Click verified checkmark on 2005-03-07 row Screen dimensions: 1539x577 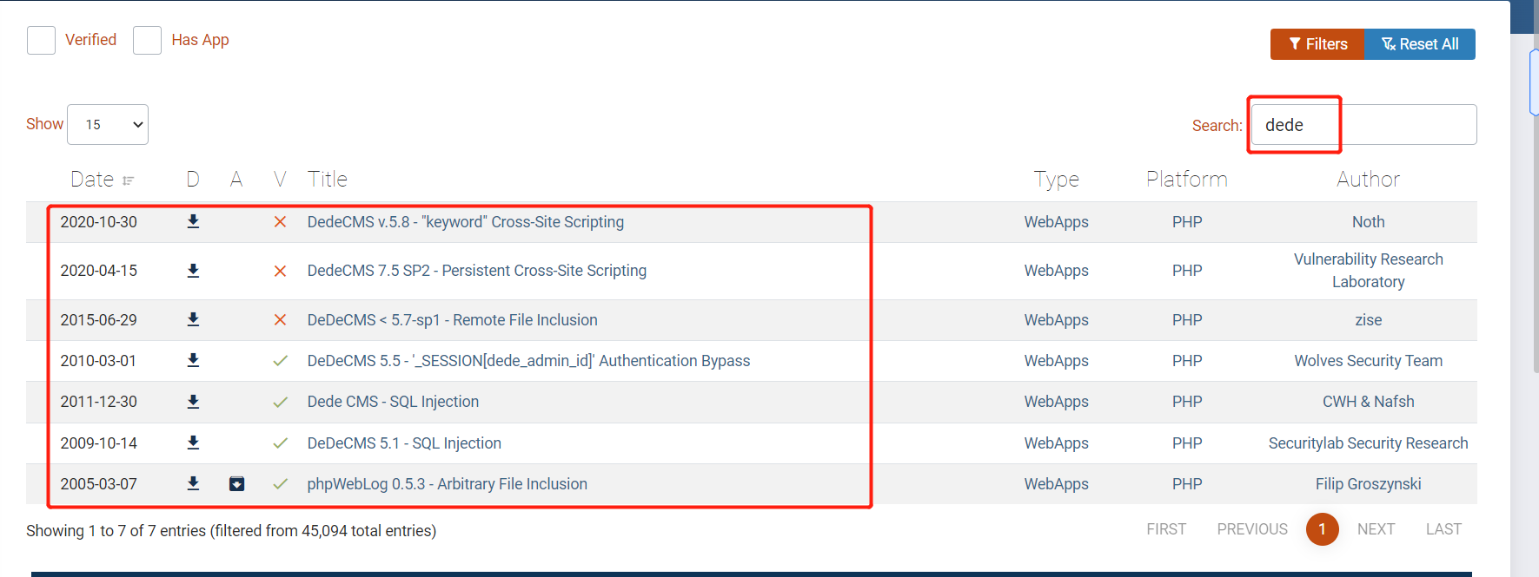click(x=280, y=484)
